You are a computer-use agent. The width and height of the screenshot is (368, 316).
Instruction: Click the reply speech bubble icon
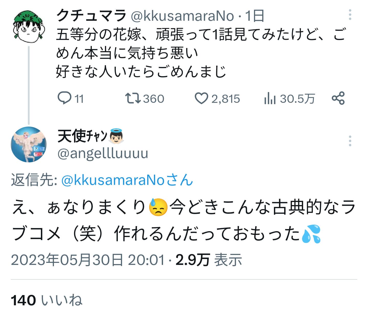(x=64, y=98)
